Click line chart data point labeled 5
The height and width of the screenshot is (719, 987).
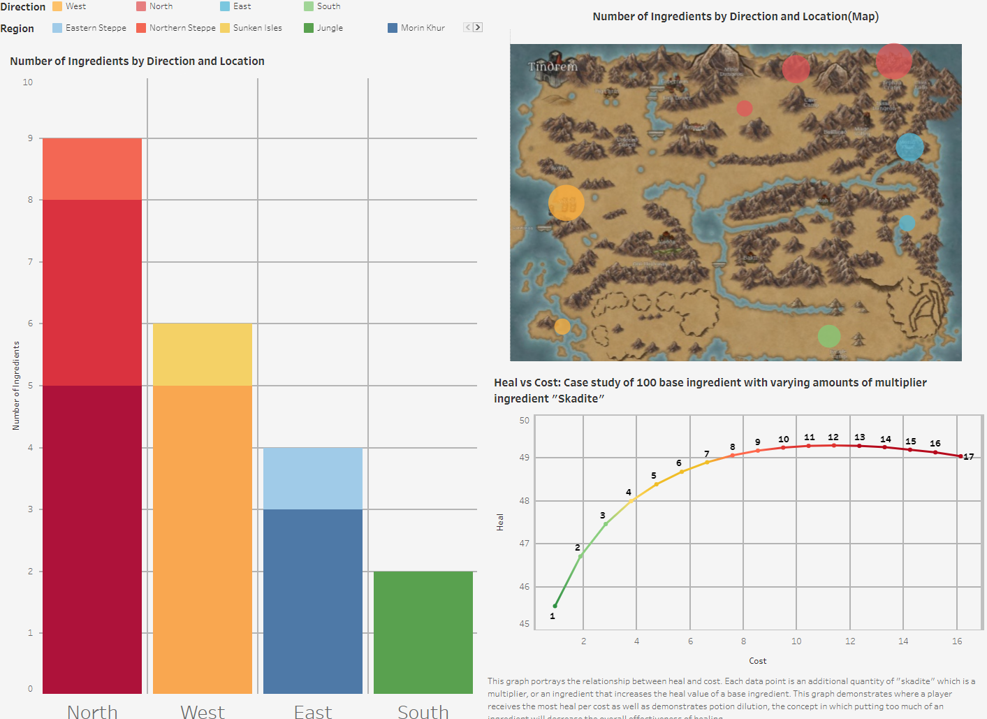[657, 484]
